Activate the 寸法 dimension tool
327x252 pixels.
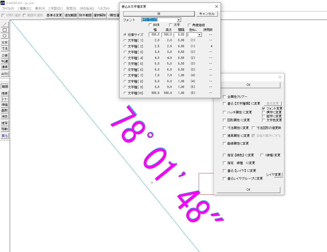[5, 49]
